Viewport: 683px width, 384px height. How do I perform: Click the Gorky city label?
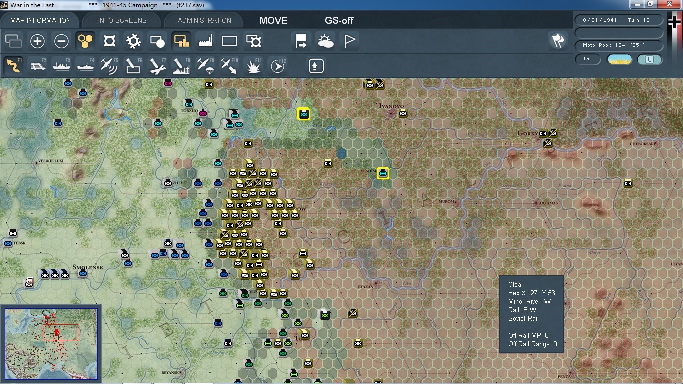528,134
